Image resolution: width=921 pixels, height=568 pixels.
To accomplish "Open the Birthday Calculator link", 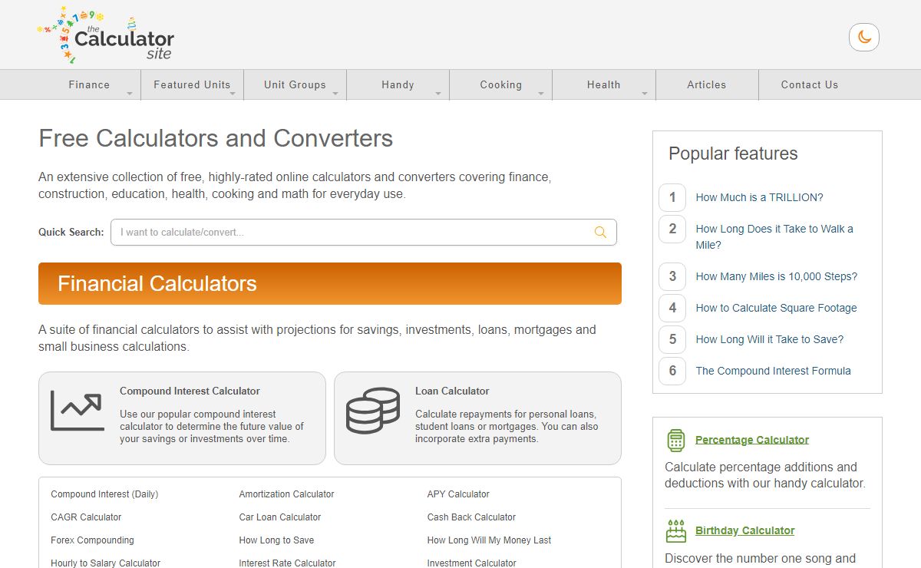I will pyautogui.click(x=744, y=530).
